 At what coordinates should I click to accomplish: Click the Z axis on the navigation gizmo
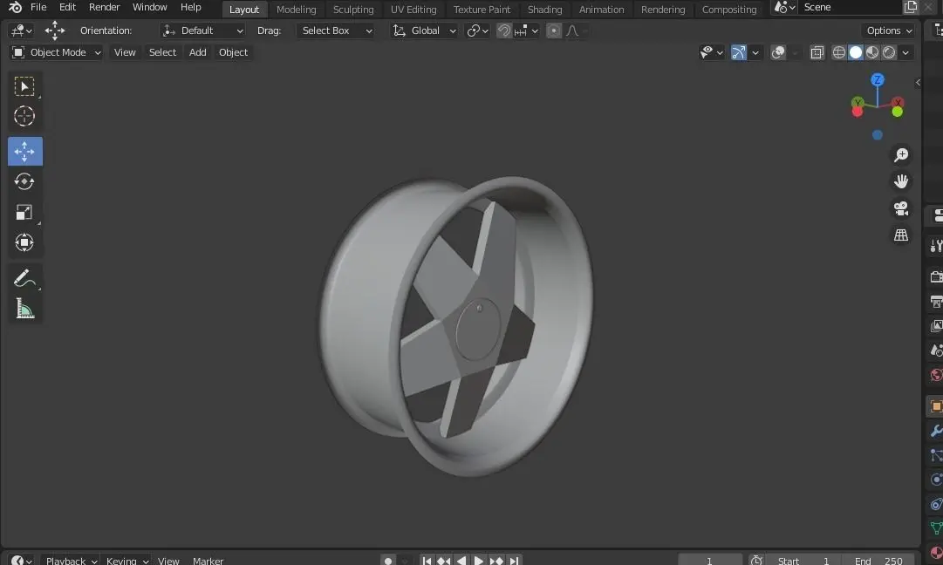tap(878, 80)
